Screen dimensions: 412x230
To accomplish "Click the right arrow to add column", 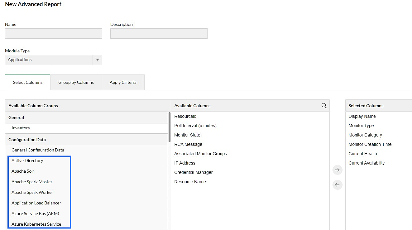I will [x=337, y=170].
